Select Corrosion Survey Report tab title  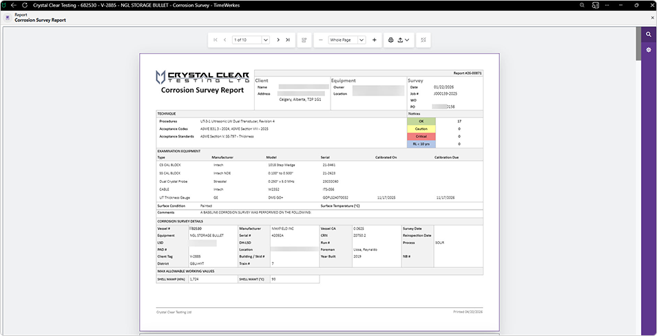[x=40, y=20]
